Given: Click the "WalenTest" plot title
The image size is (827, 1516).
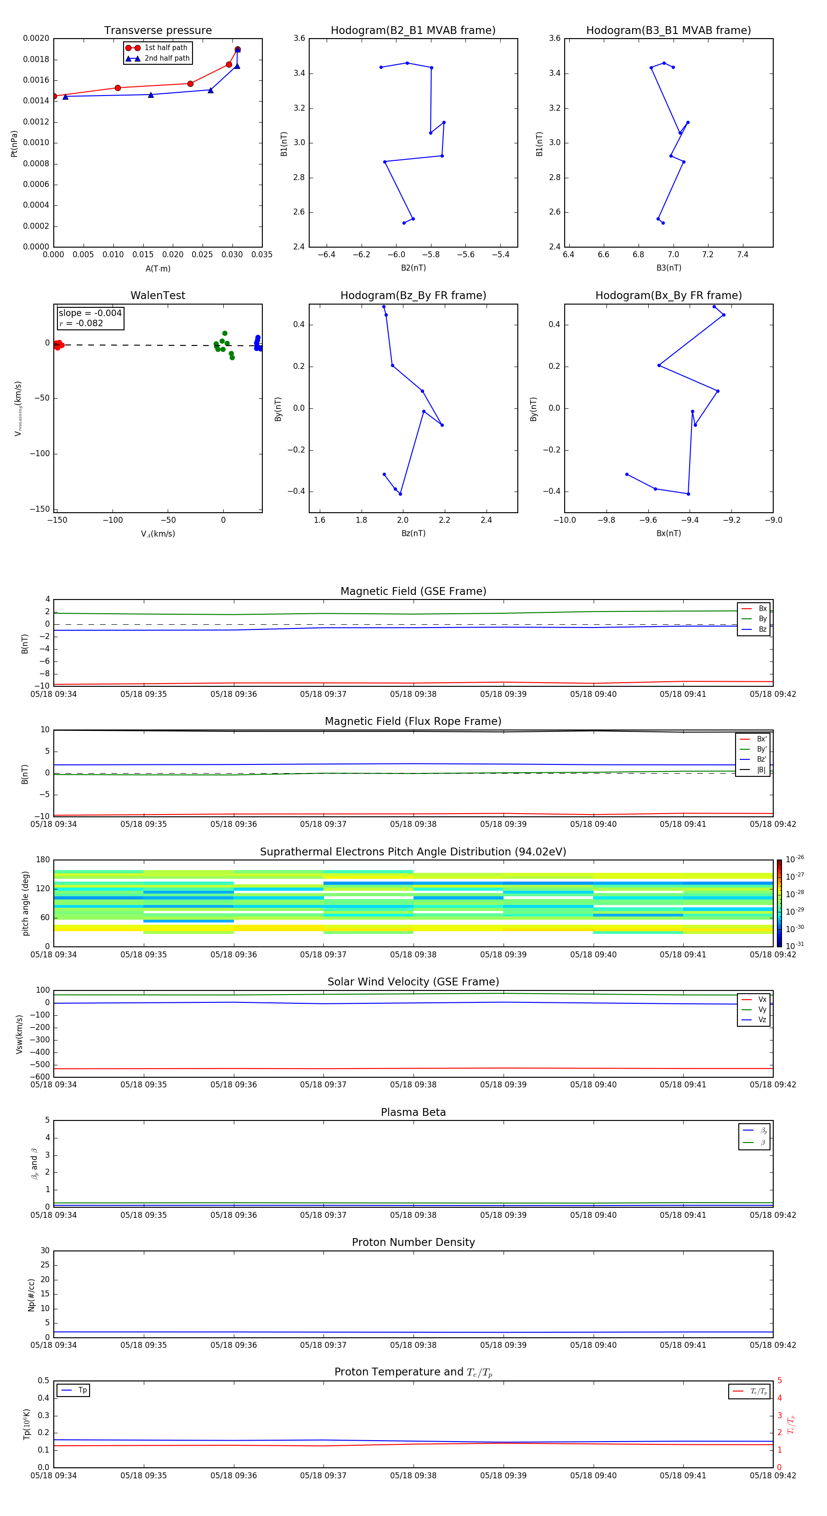Looking at the screenshot, I should click(x=158, y=295).
